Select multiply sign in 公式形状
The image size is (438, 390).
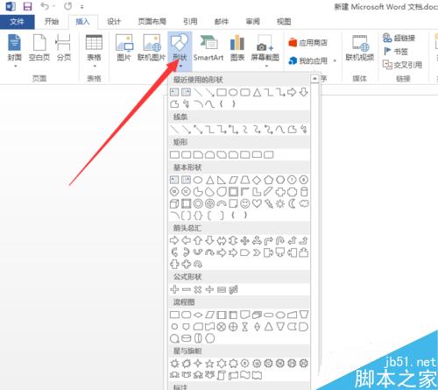pyautogui.click(x=198, y=289)
